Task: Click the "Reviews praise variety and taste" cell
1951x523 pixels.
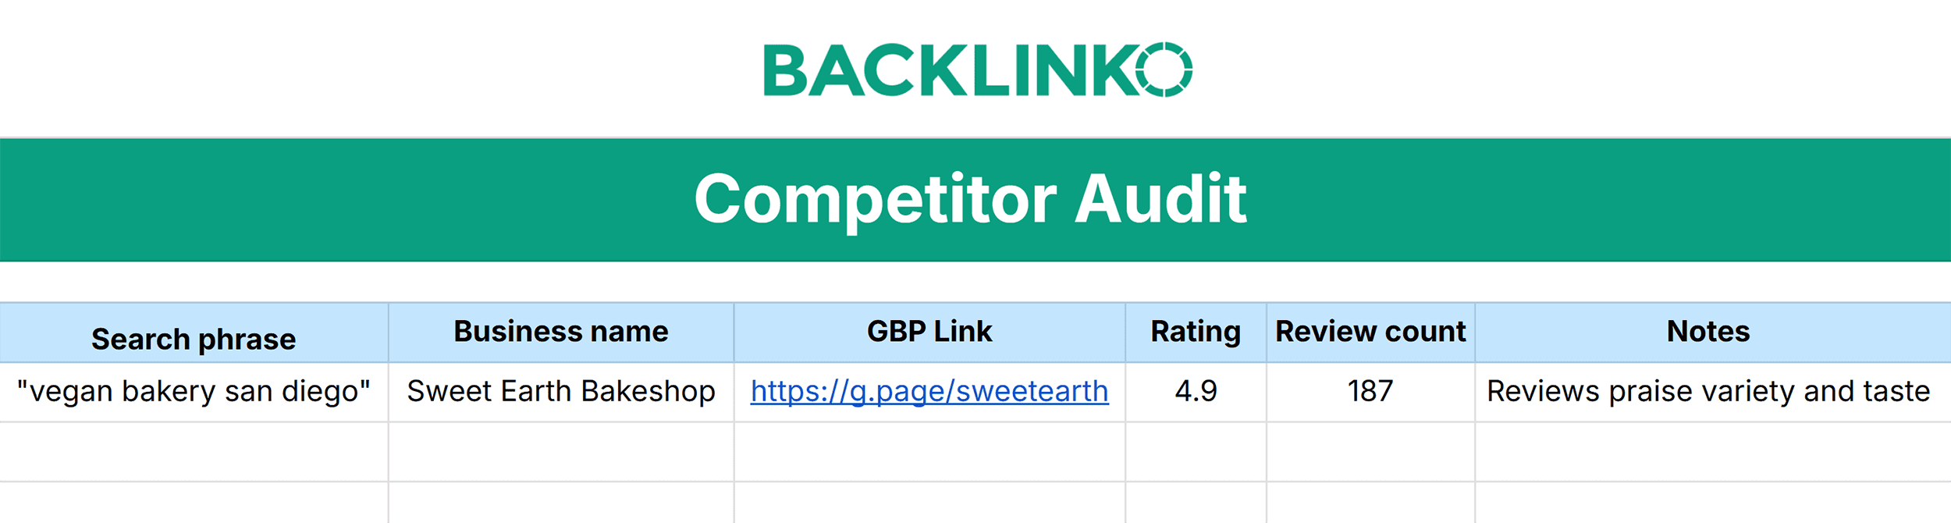Action: [1708, 391]
